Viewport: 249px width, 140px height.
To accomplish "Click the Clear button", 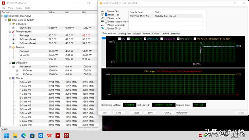I will 136,113.
